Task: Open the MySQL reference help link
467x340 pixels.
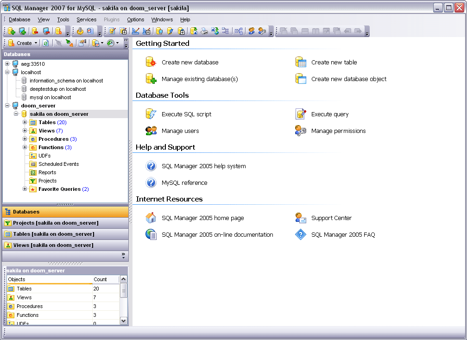Action: click(x=177, y=183)
